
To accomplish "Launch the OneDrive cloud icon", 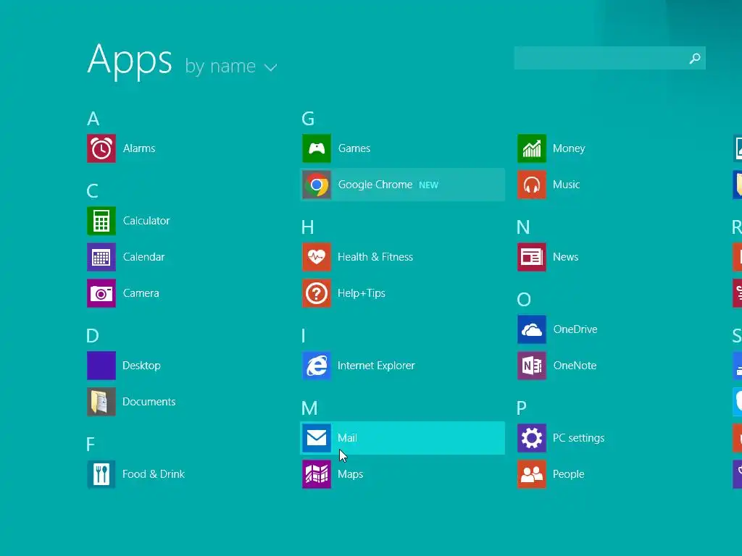I will (x=532, y=329).
